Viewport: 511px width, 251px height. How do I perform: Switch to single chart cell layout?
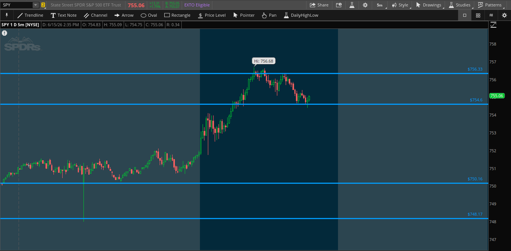click(465, 15)
